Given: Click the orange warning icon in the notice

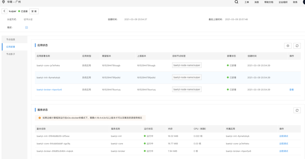Looking at the screenshot, I should click(40, 118).
